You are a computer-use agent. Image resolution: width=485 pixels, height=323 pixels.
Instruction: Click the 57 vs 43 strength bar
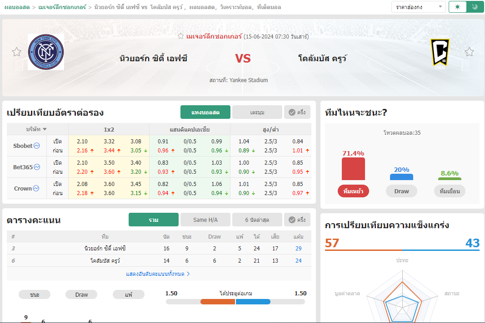[402, 250]
